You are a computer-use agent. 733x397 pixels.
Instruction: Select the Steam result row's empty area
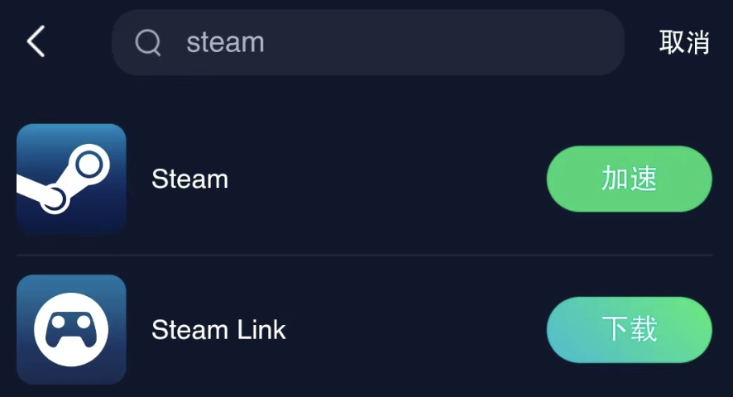coord(387,179)
